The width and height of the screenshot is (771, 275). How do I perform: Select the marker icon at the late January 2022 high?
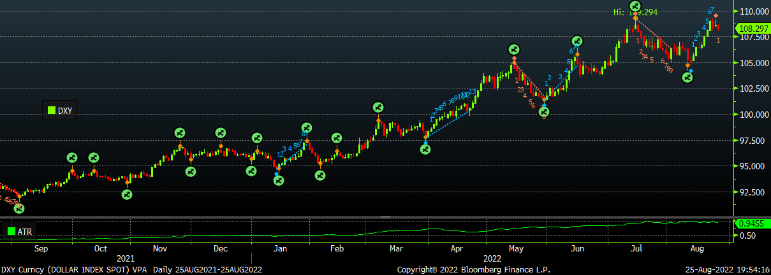click(x=307, y=128)
